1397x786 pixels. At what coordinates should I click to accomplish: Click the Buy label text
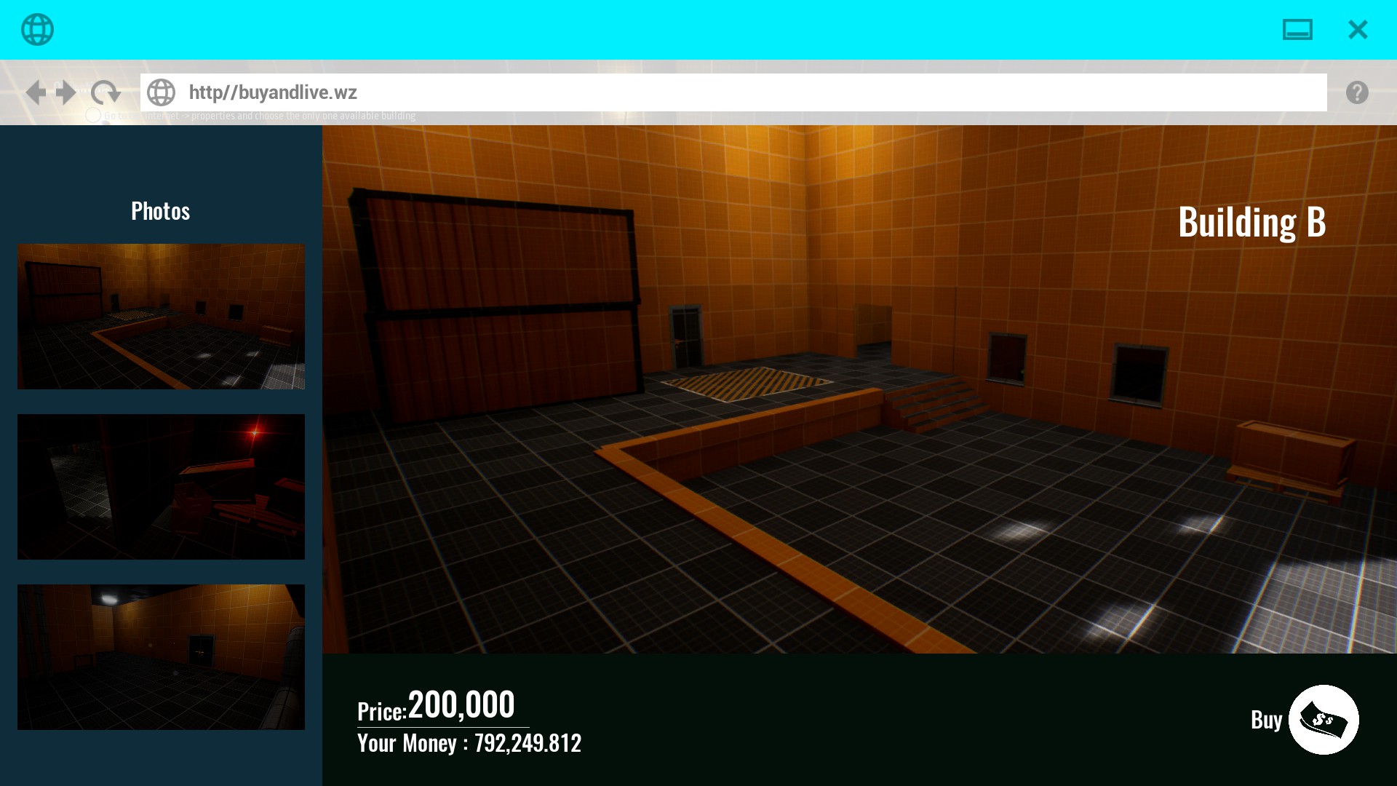click(x=1266, y=720)
